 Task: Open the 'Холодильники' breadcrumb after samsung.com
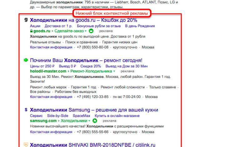pos(74,121)
